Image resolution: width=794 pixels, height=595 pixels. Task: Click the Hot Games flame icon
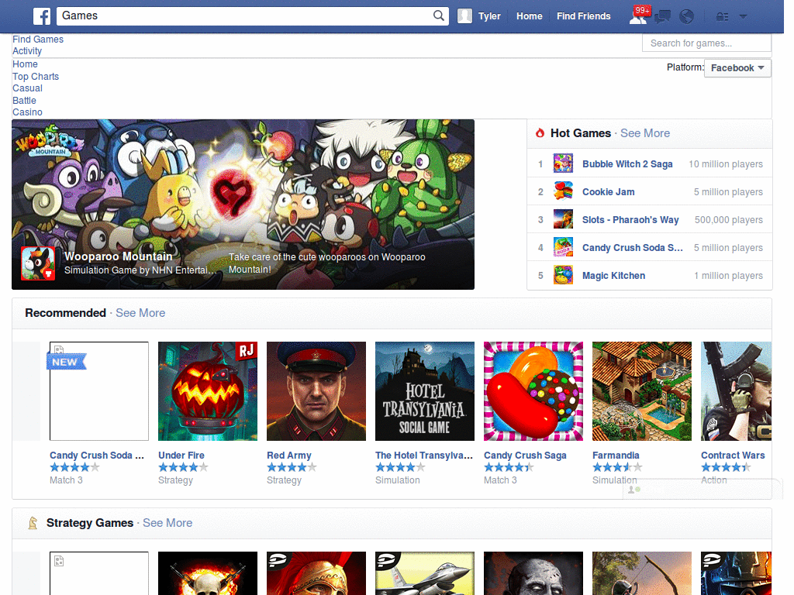(x=540, y=132)
